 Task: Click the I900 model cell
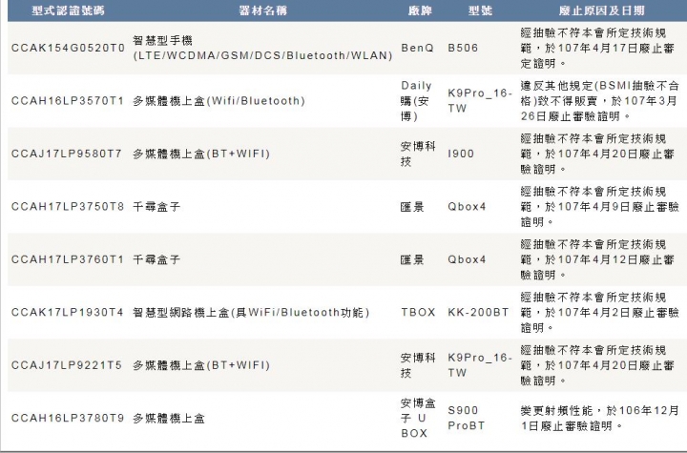click(461, 154)
